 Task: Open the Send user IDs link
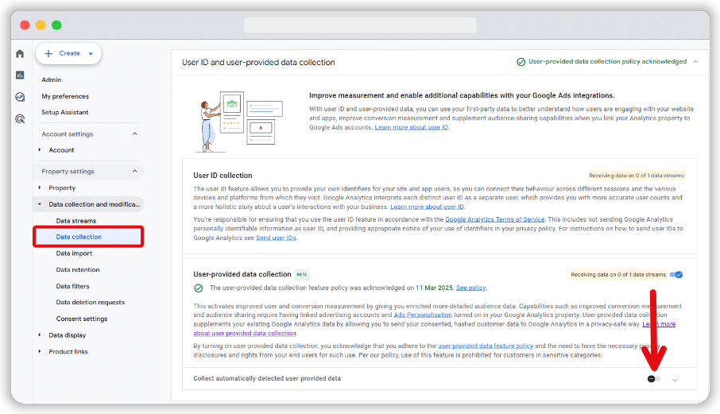(x=276, y=238)
